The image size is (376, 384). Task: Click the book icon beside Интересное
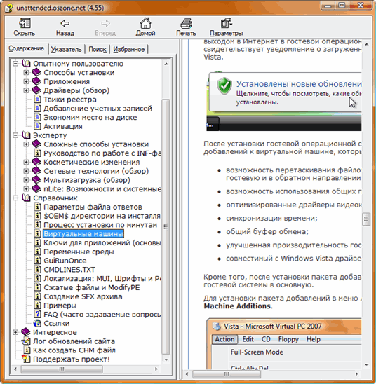tap(26, 332)
